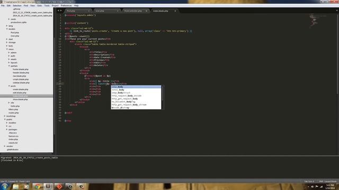Select the http_get_request_body_stream autocomplete suggestion
This screenshot has width=339, height=190.
point(136,104)
